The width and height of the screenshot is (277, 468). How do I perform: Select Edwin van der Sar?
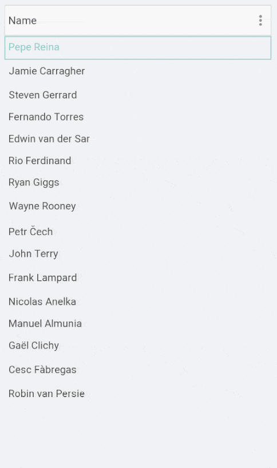(x=138, y=139)
